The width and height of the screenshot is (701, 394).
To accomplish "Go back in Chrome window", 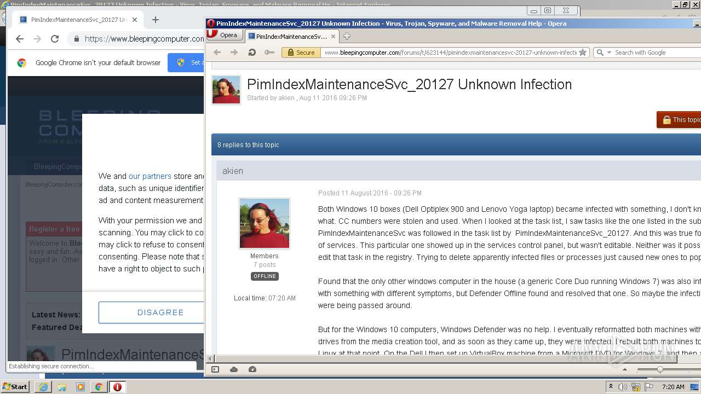I will click(20, 39).
